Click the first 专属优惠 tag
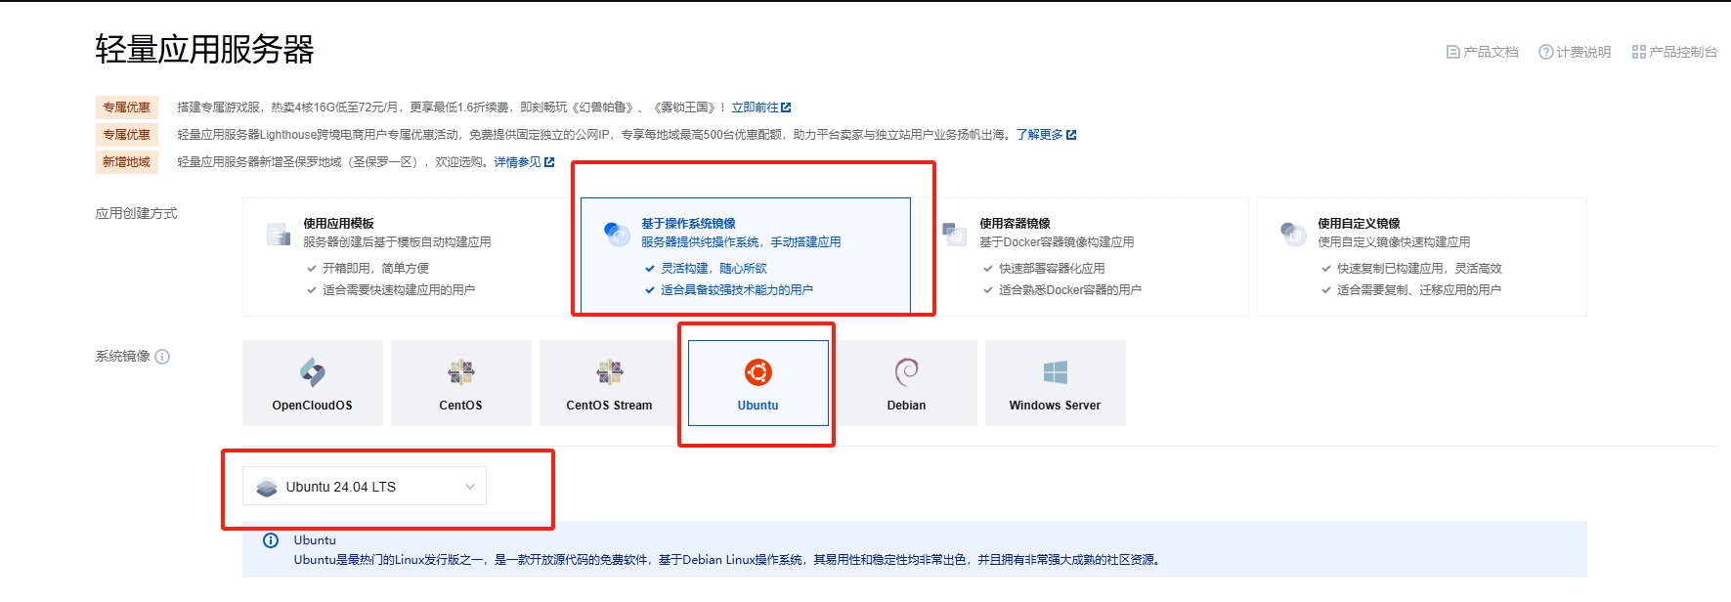This screenshot has height=602, width=1731. (127, 107)
